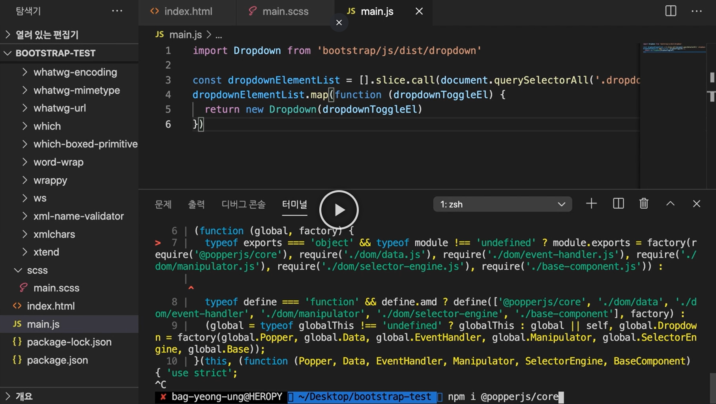Viewport: 716px width, 404px height.
Task: Dismiss the overlay with round X button
Action: pos(339,22)
